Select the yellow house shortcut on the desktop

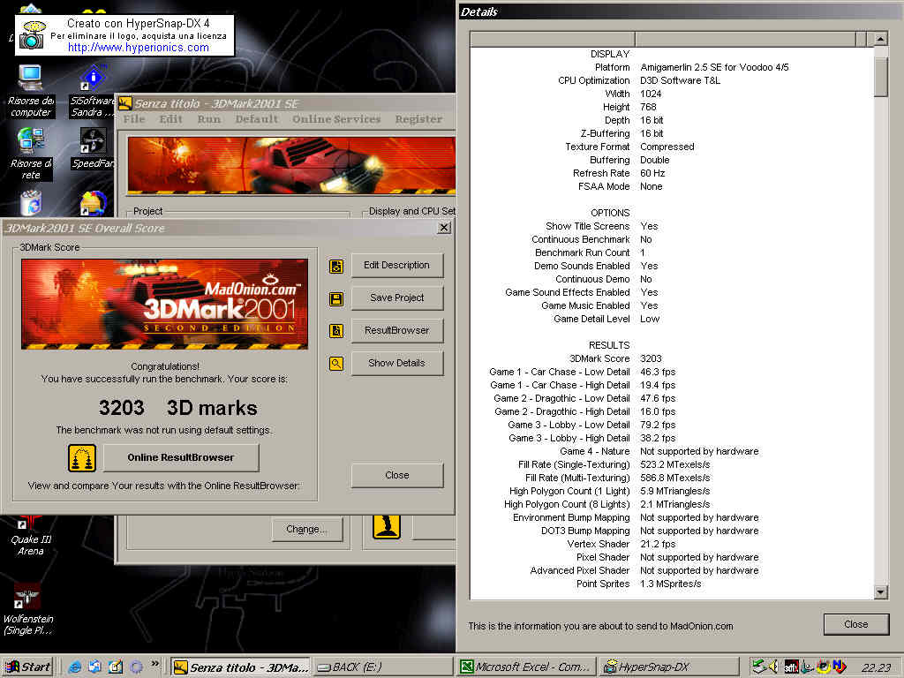click(x=93, y=203)
